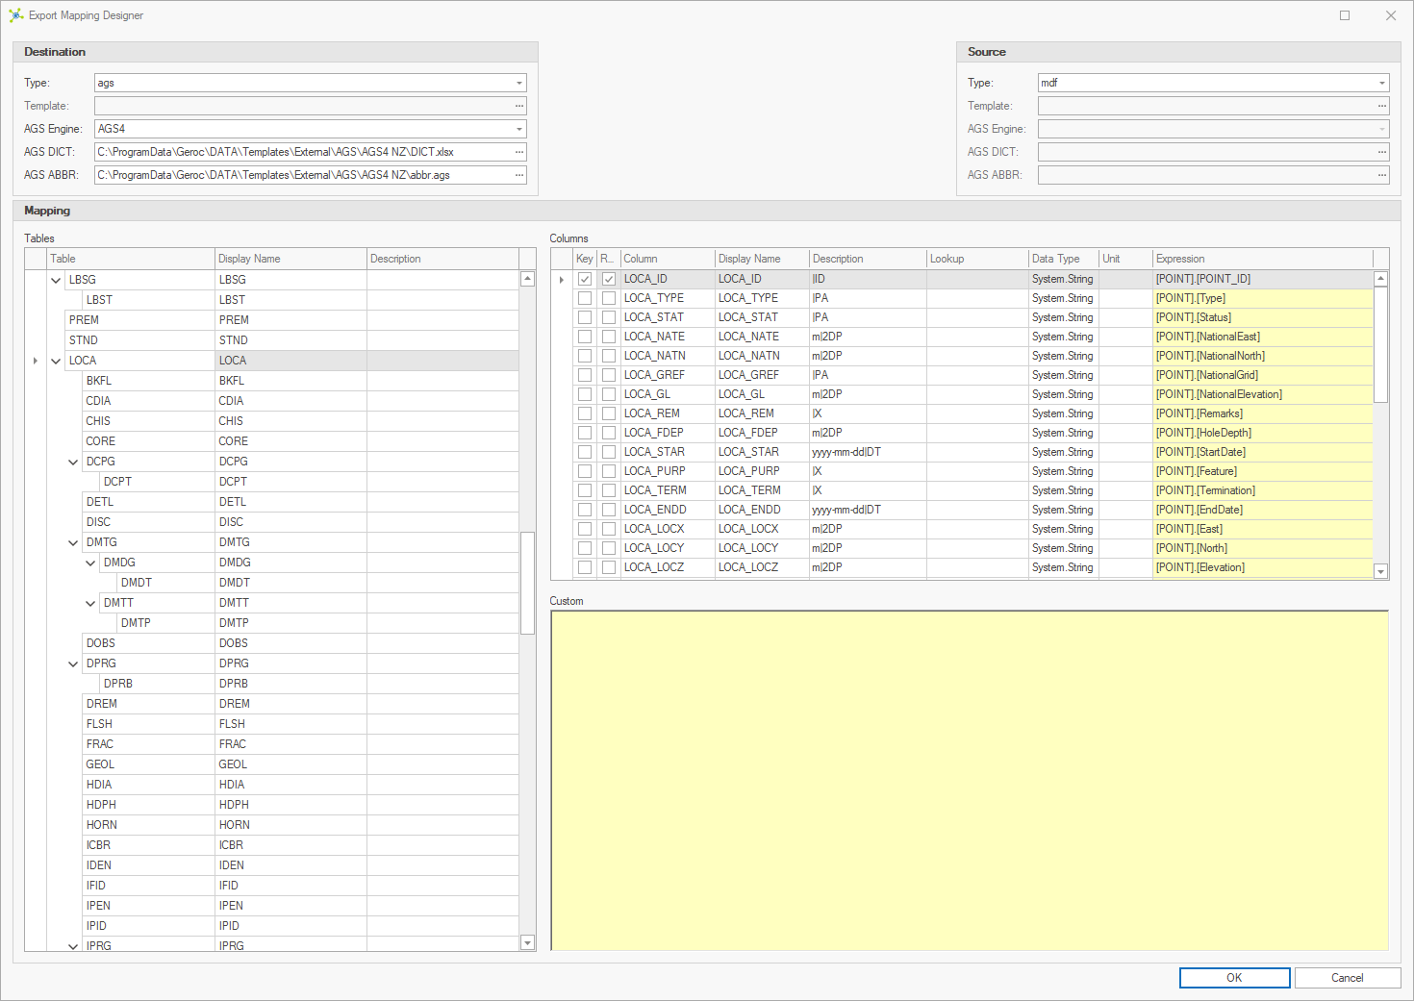Screen dimensions: 1414x1001
Task: Click Columns vertical scrollbar thumb
Action: click(1381, 344)
